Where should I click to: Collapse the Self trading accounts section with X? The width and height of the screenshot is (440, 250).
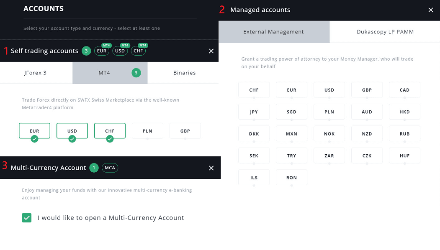tap(211, 51)
